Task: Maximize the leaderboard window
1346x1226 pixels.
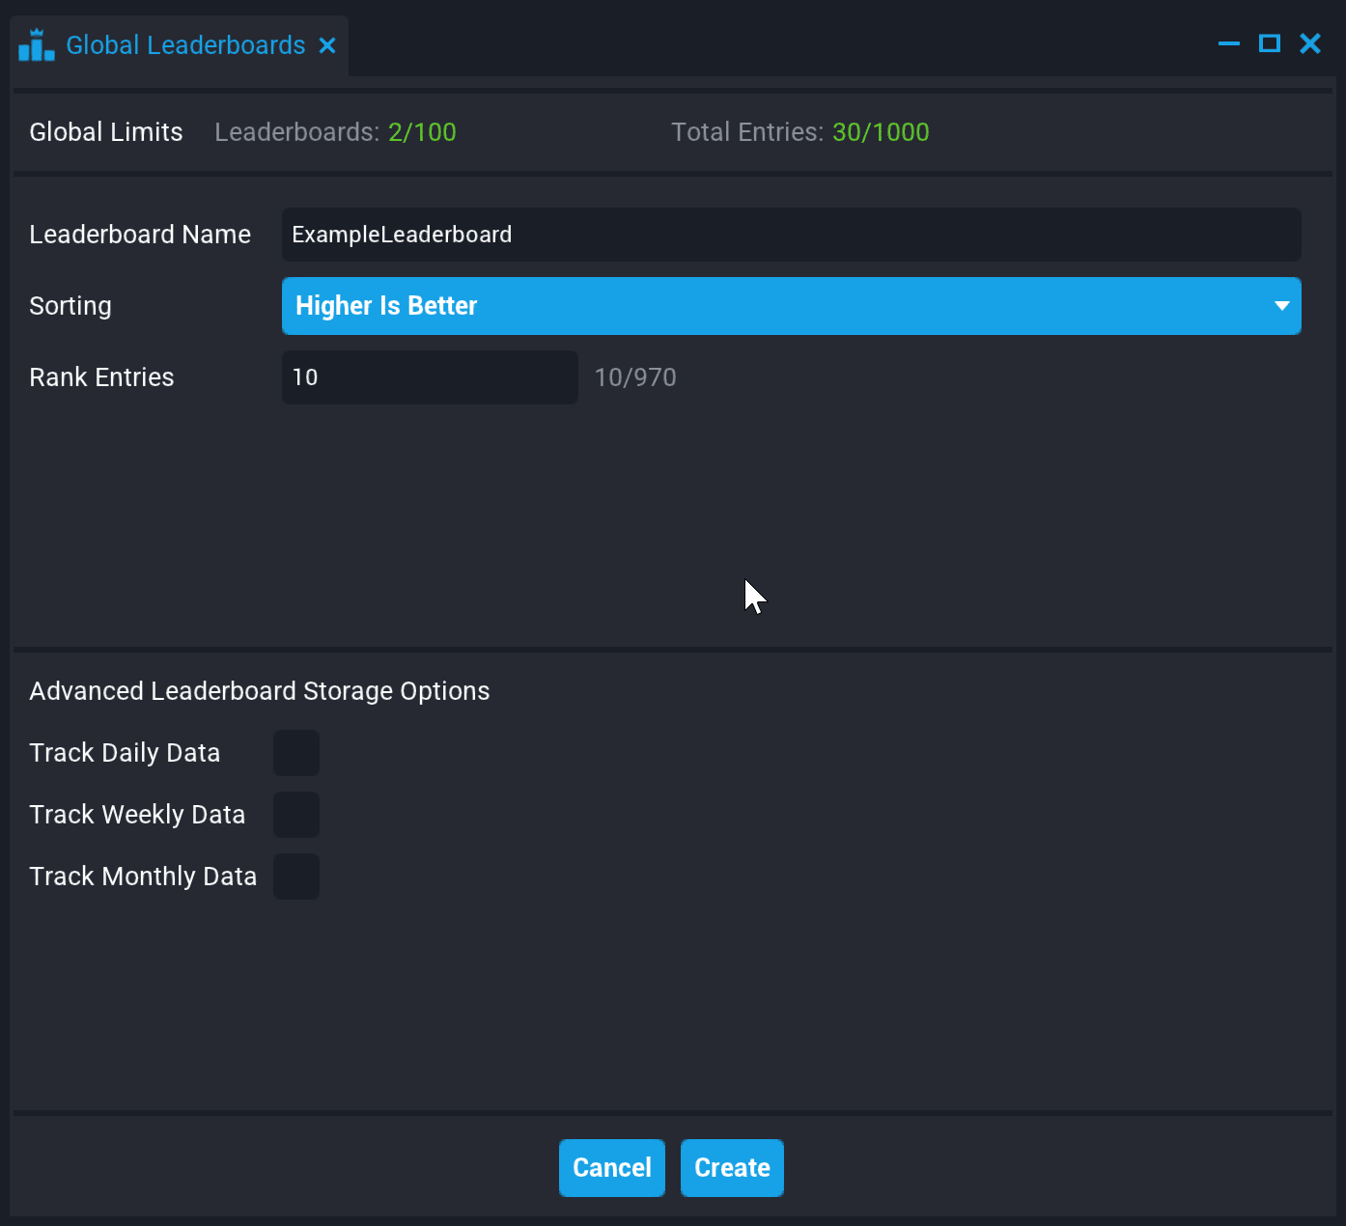Action: pos(1269,43)
